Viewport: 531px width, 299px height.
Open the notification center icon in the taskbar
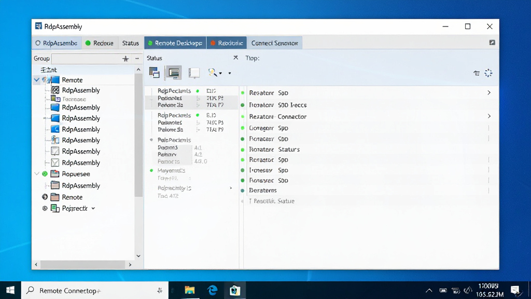point(515,290)
